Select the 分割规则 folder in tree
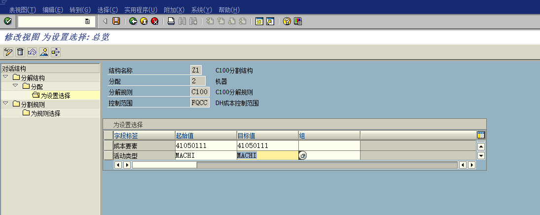Viewport: 540px width, 215px height. coord(29,105)
